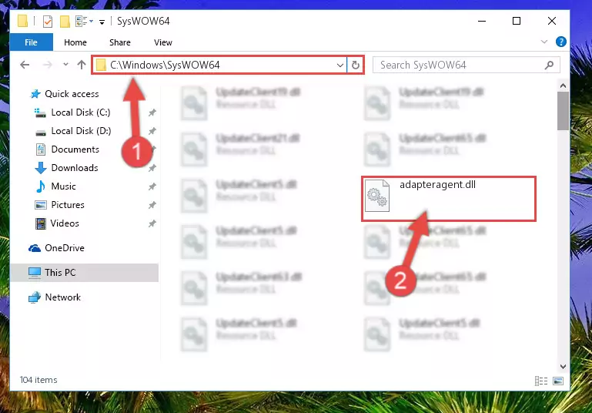Go up one folder level

(x=82, y=65)
